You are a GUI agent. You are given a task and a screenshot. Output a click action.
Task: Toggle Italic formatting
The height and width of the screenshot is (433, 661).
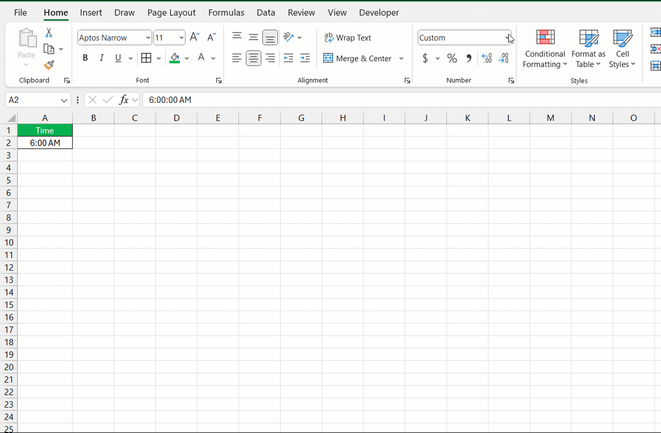click(x=102, y=58)
